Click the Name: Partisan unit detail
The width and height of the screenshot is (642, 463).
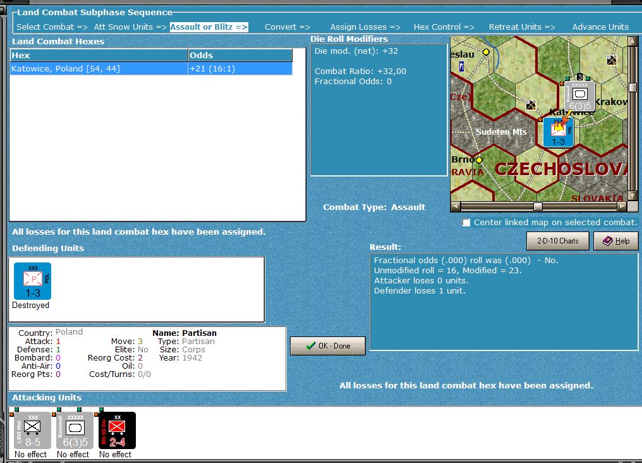[x=185, y=333]
